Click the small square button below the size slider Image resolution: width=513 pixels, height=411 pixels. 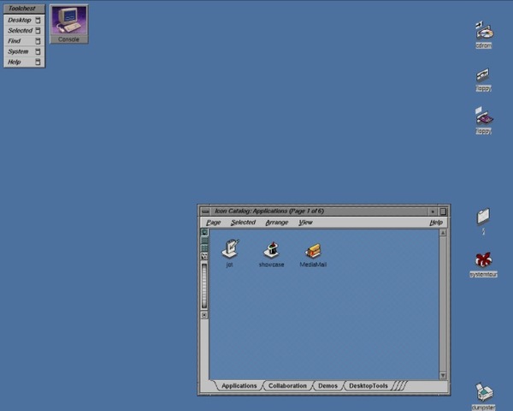point(204,315)
